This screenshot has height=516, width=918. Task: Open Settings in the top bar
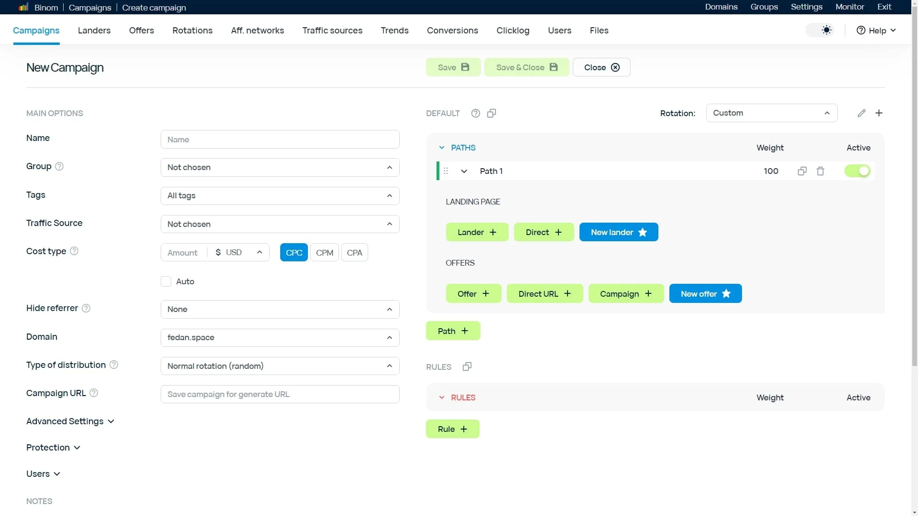806,7
